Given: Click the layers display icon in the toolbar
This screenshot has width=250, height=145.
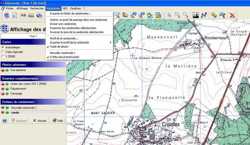Looking at the screenshot, I should click(x=7, y=15).
